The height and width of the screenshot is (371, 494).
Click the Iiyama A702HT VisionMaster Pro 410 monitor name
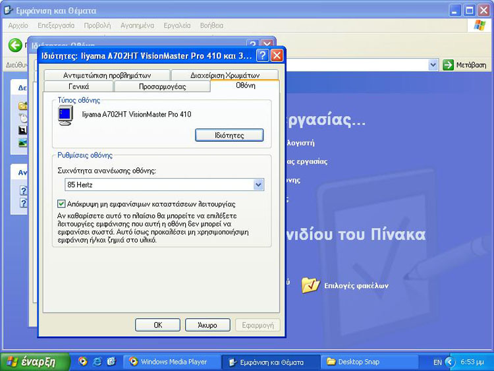(x=137, y=115)
